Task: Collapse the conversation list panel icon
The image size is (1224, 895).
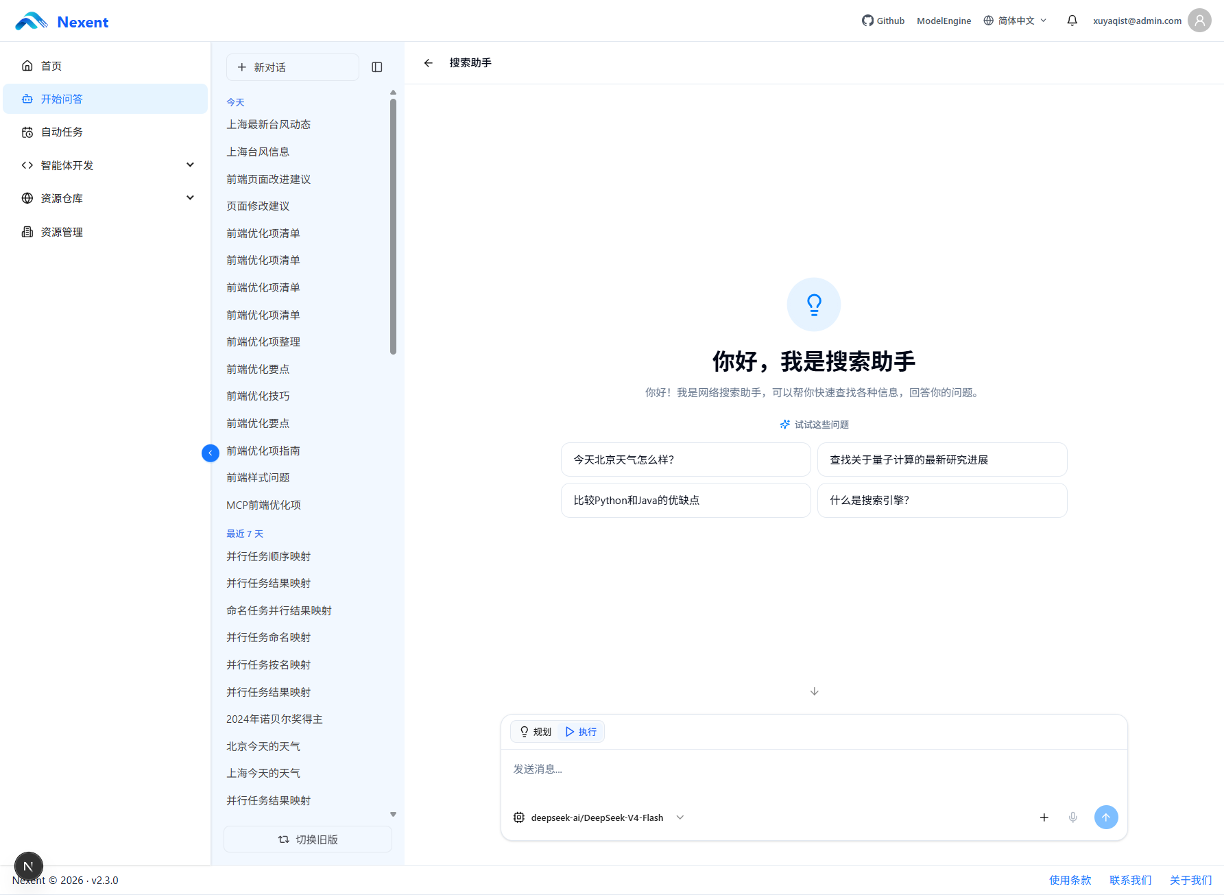Action: (x=377, y=67)
